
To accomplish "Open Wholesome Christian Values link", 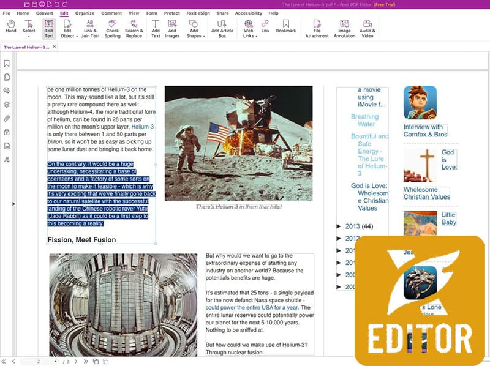I will click(x=426, y=193).
